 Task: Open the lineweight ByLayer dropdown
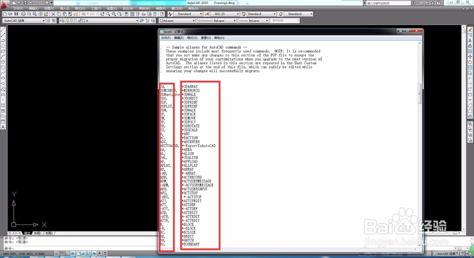pyautogui.click(x=253, y=20)
